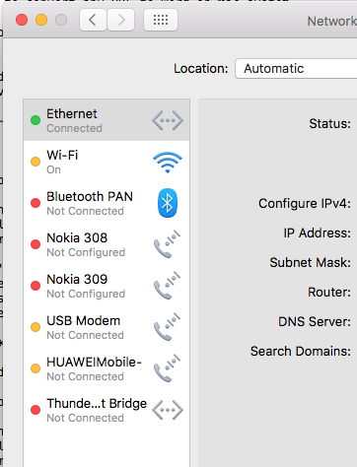357x467 pixels.
Task: Click the yellow status dot for Wi-Fi
Action: (x=36, y=162)
